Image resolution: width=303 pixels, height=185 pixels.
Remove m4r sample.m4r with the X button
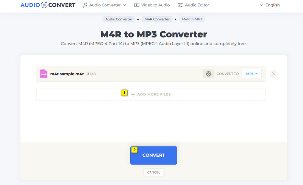(x=273, y=74)
